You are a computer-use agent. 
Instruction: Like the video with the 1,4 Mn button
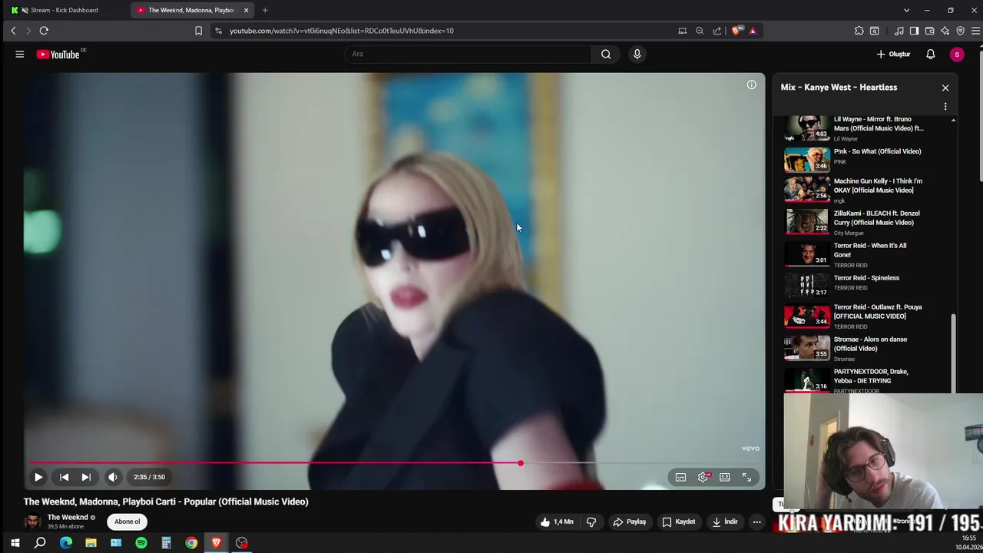click(x=557, y=522)
